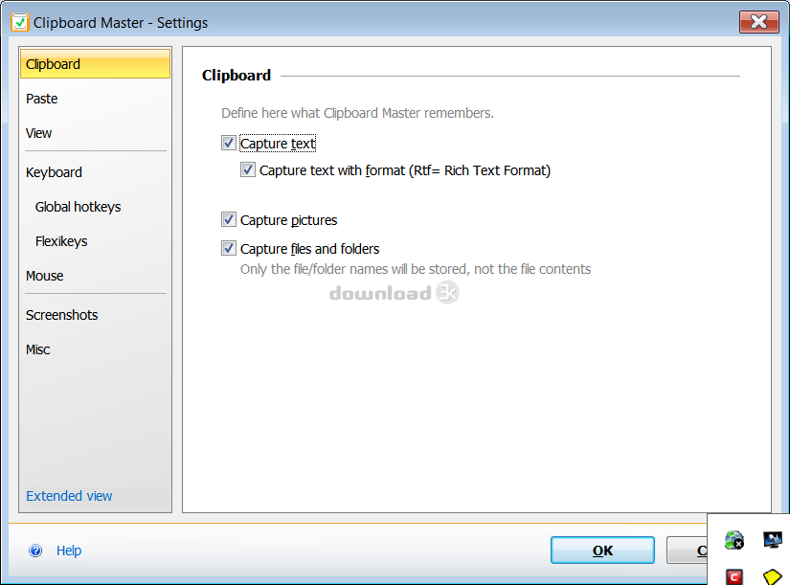790x585 pixels.
Task: Click the monitor display tray icon
Action: pyautogui.click(x=773, y=540)
